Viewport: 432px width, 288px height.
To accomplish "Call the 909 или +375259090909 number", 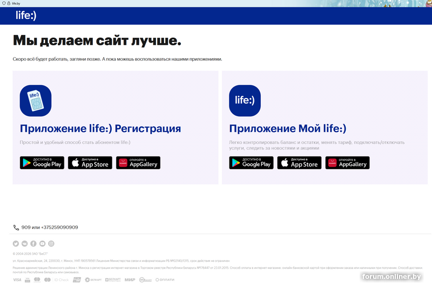I will [x=50, y=227].
